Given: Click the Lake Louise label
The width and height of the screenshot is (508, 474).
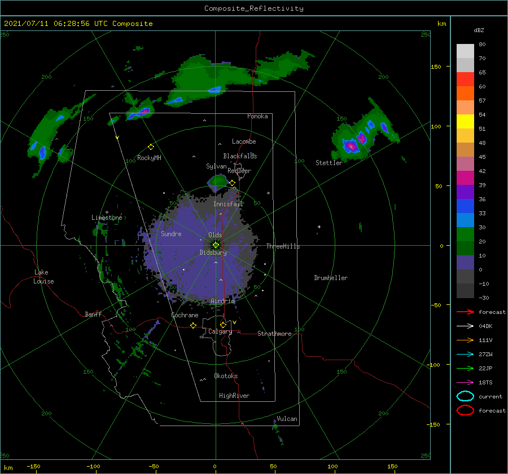Looking at the screenshot, I should 43,277.
